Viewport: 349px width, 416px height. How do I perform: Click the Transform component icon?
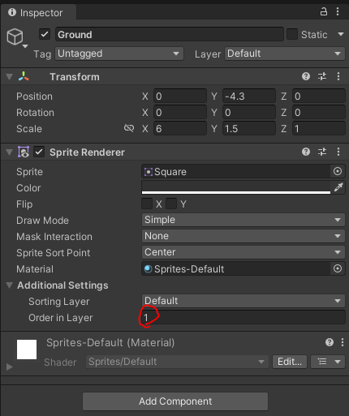pyautogui.click(x=24, y=76)
